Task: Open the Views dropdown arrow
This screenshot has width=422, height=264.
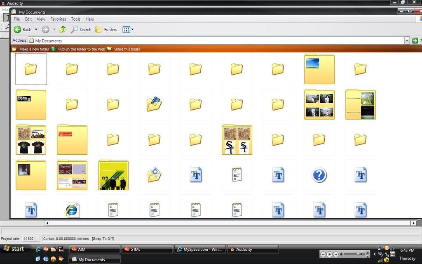Action: [x=132, y=29]
